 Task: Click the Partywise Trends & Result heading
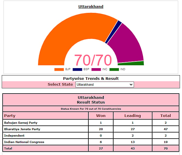[91, 79]
